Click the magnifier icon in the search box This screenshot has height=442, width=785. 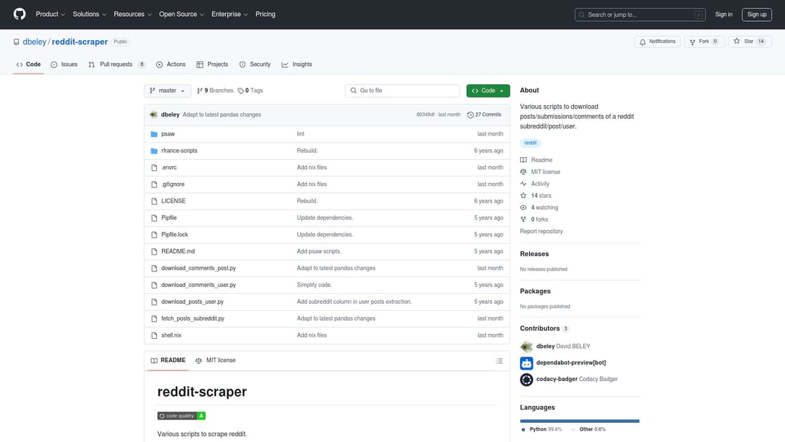(x=582, y=15)
